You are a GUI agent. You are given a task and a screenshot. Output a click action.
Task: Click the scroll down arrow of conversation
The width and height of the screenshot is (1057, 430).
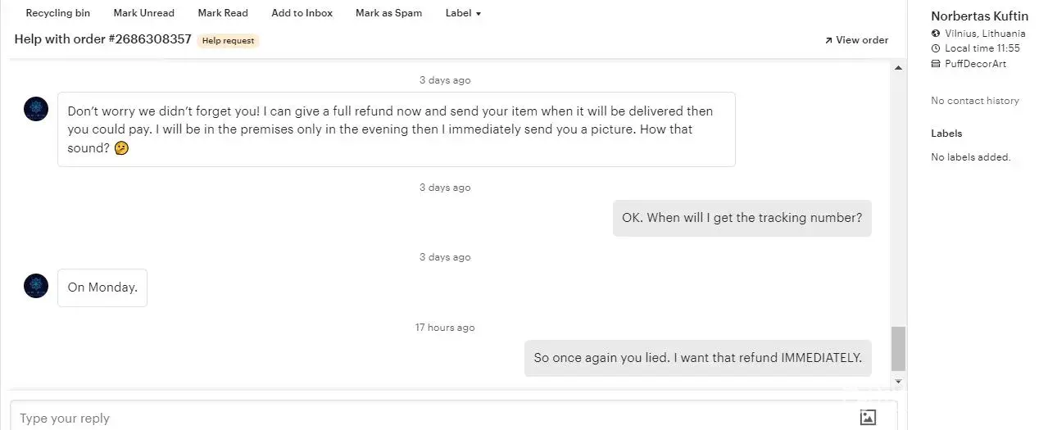898,382
